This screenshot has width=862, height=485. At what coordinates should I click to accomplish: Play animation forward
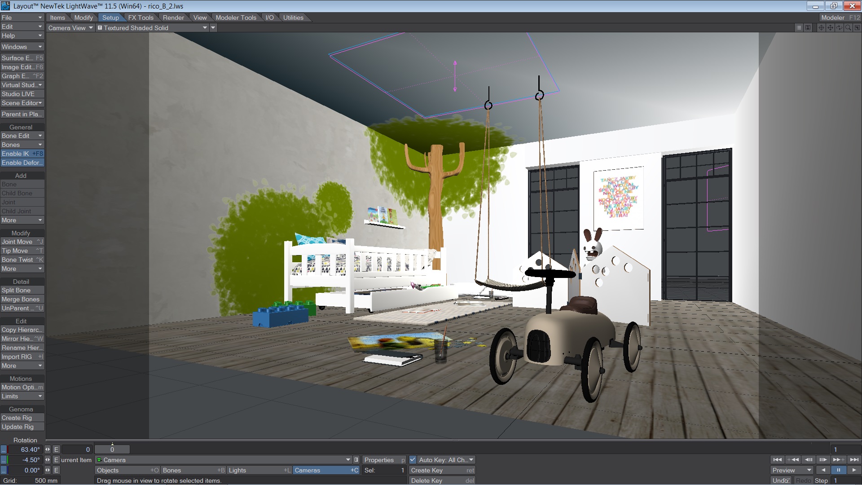click(x=853, y=470)
